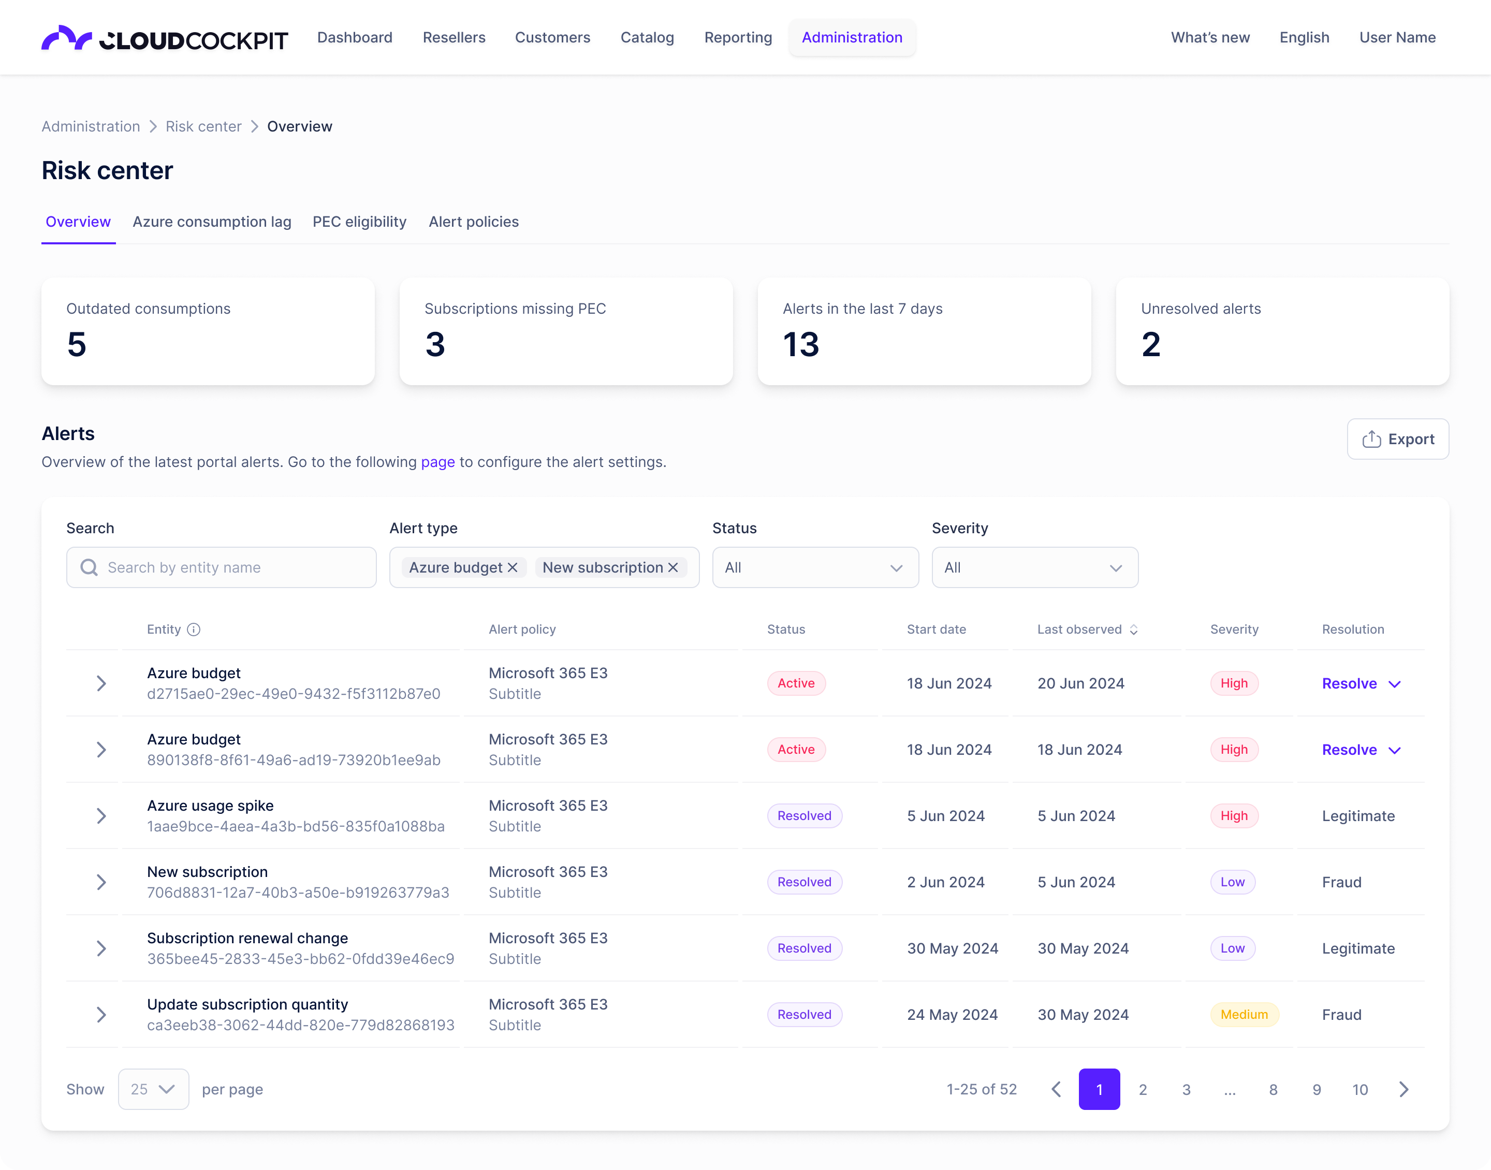Open the Alert policies tab
This screenshot has width=1491, height=1170.
(x=473, y=222)
